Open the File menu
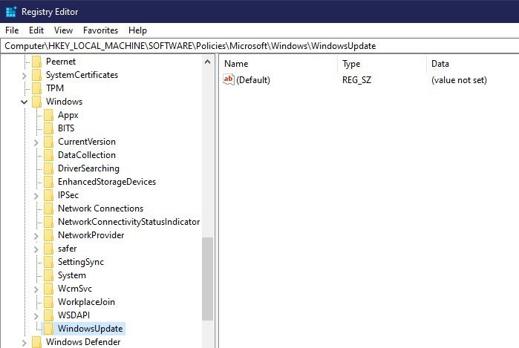 (x=12, y=30)
